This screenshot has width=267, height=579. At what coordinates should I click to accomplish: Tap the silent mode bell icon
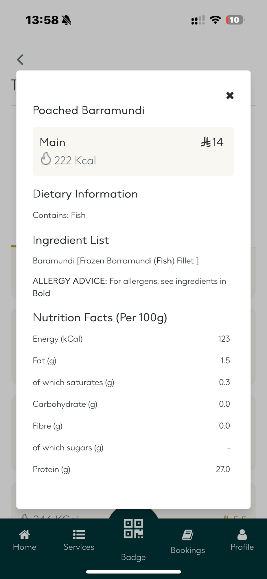pos(67,20)
